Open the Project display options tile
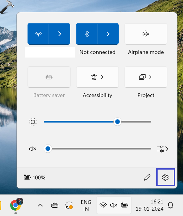183x216 pixels. (146, 77)
